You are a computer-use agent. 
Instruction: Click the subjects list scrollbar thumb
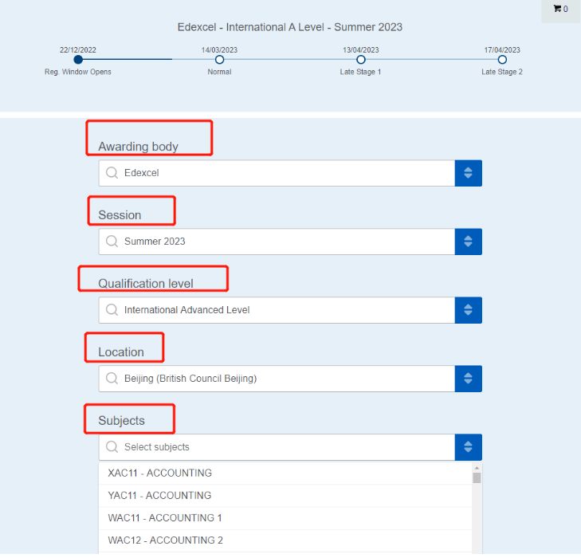pos(477,478)
